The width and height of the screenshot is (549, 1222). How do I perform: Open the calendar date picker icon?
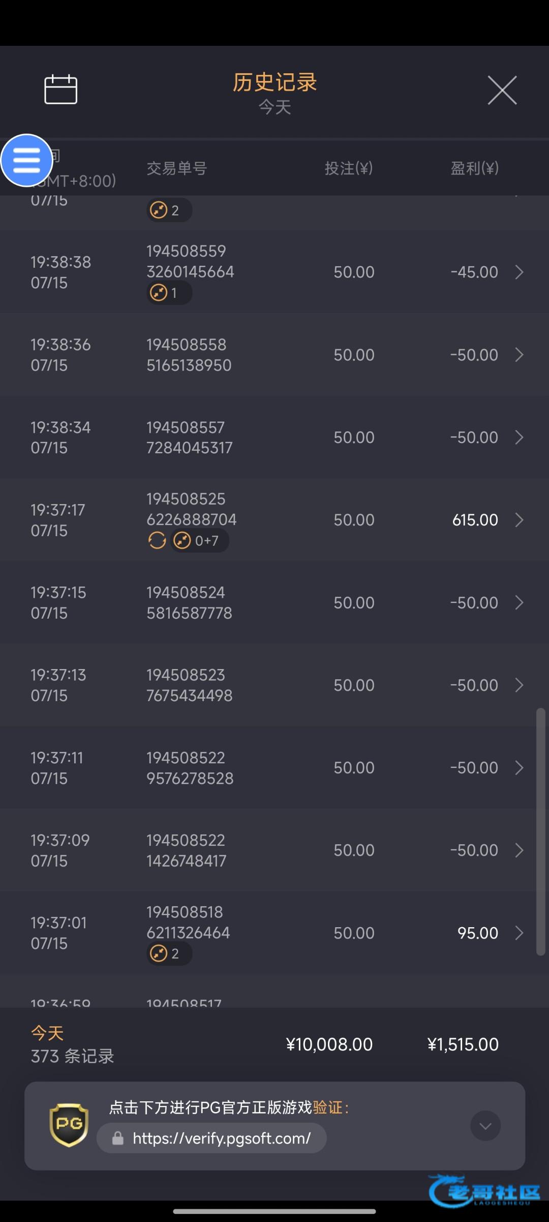tap(60, 90)
